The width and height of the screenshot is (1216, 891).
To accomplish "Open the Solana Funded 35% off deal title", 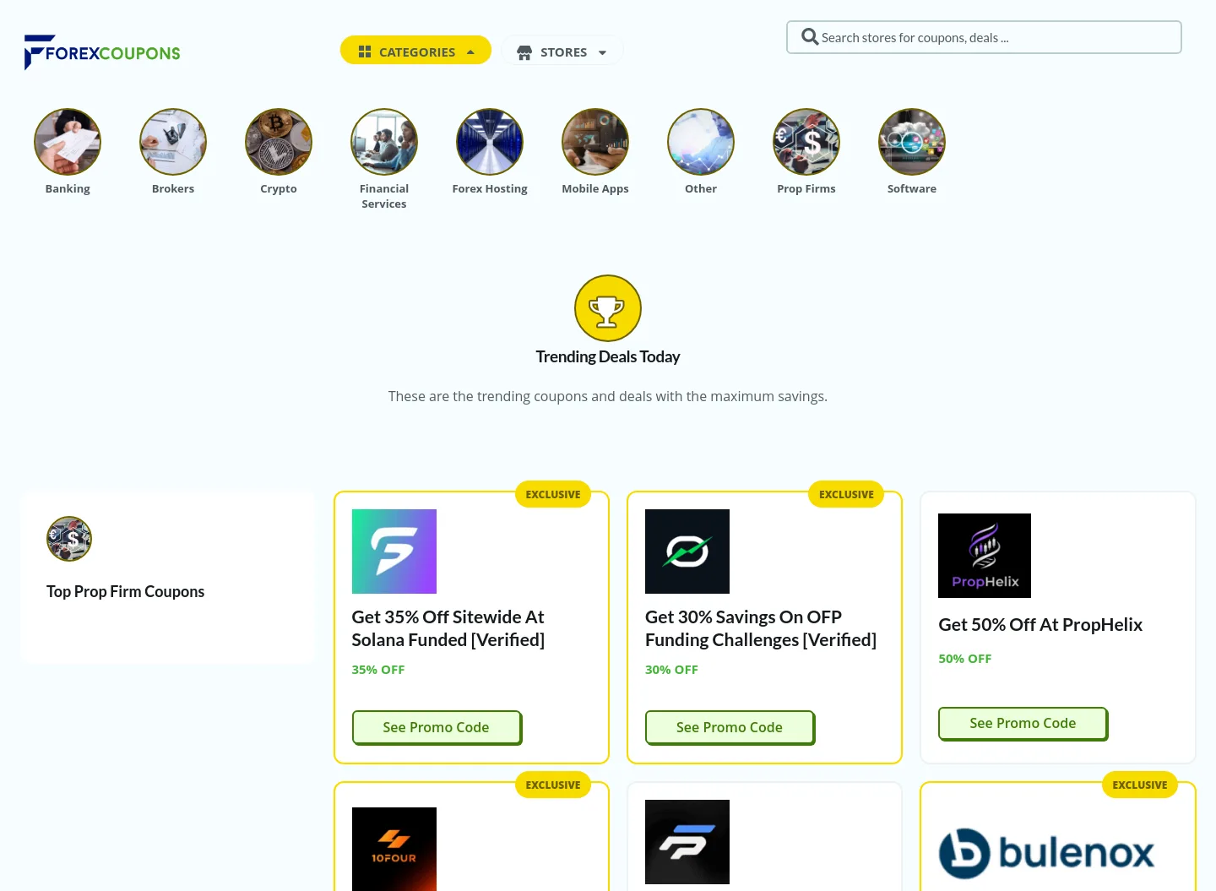I will point(448,628).
